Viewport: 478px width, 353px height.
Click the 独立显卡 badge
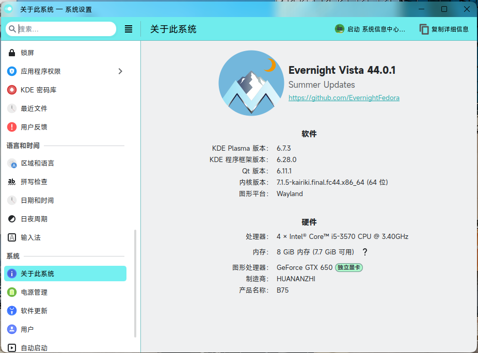click(x=349, y=267)
